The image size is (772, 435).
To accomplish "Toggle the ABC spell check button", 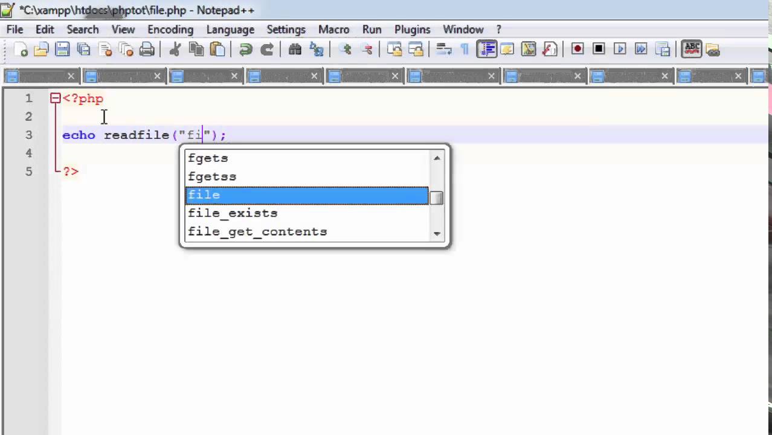I will pyautogui.click(x=691, y=50).
